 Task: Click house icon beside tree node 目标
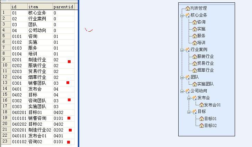click(x=195, y=112)
